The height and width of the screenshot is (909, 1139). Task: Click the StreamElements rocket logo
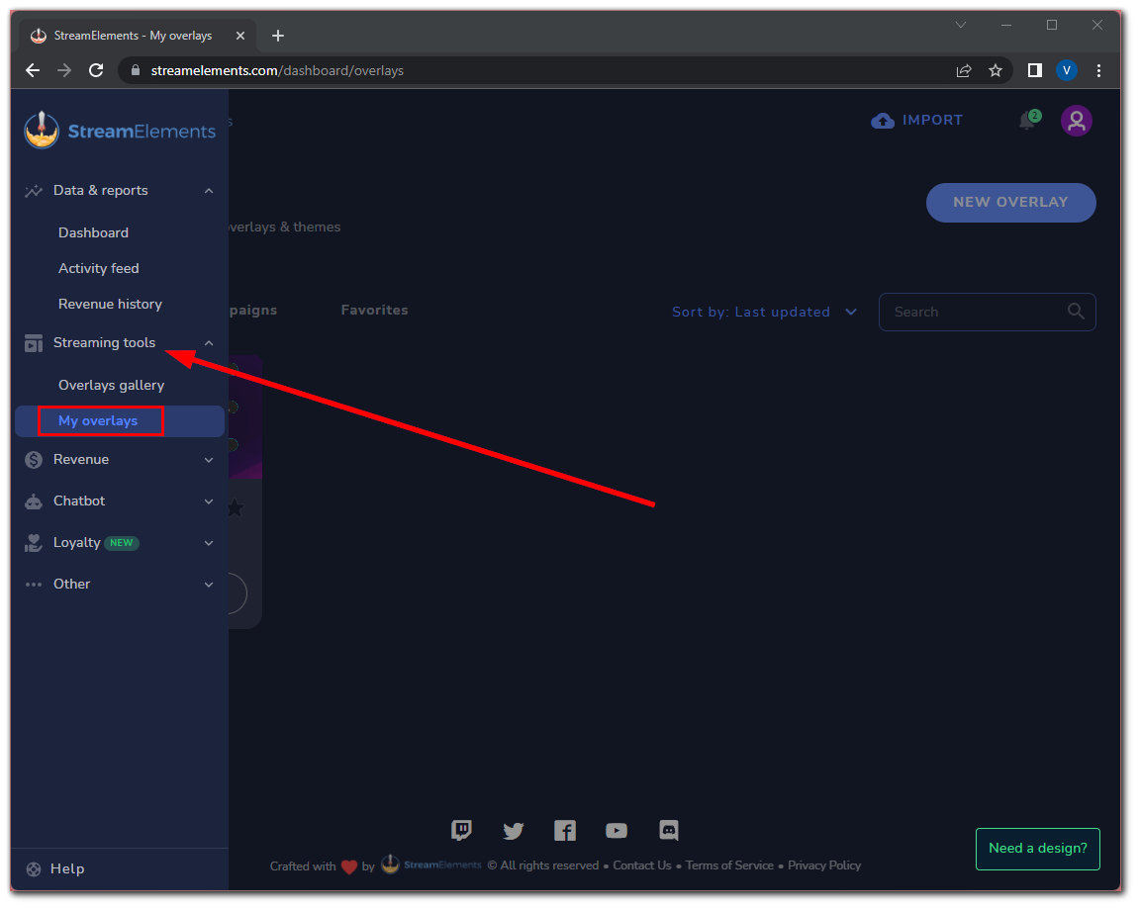tap(42, 130)
